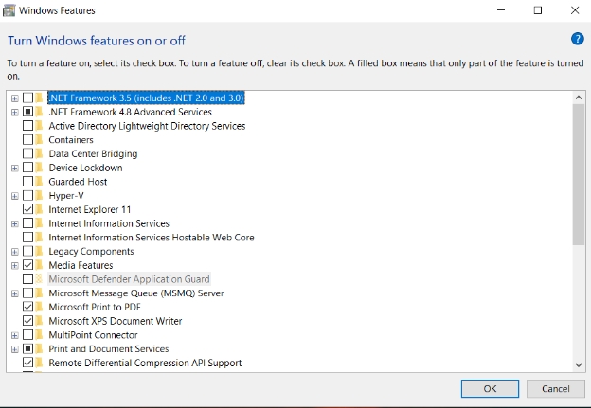Screen dimensions: 591x408
Task: Select the Remote Differential Compression API Support item
Action: pos(145,363)
